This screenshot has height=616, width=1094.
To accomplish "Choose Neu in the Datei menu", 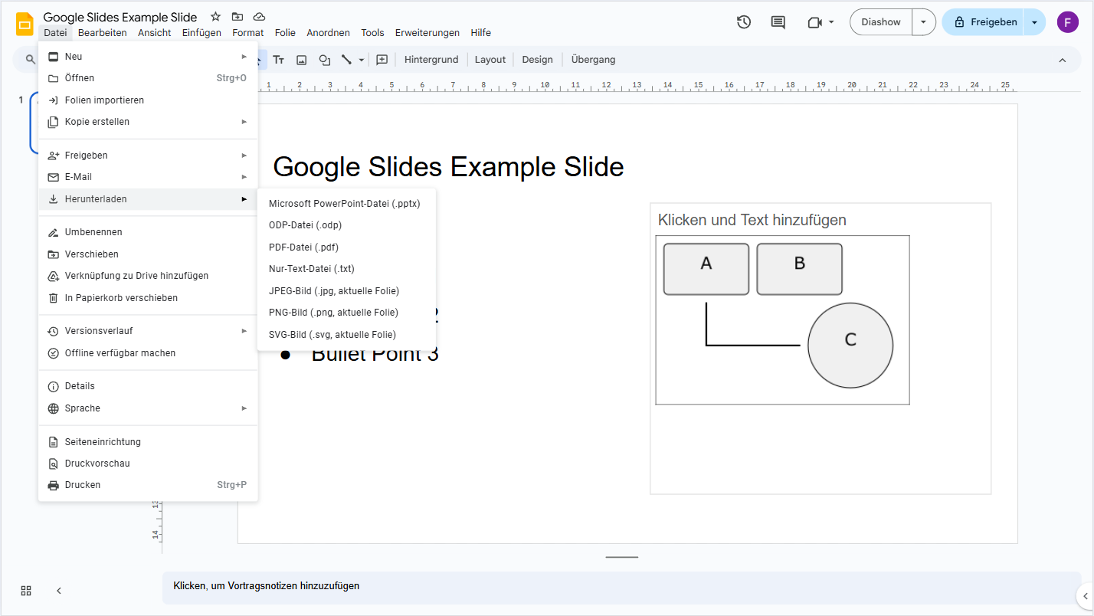I will coord(148,57).
